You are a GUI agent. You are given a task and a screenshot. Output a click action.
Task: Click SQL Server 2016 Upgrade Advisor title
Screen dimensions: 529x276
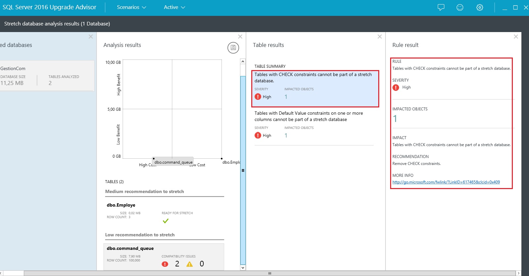point(50,7)
